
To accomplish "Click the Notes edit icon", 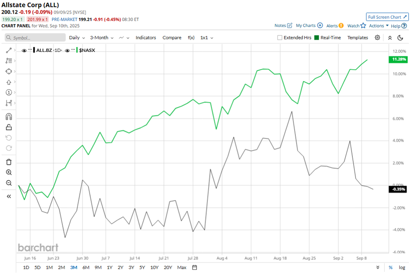I will (290, 25).
